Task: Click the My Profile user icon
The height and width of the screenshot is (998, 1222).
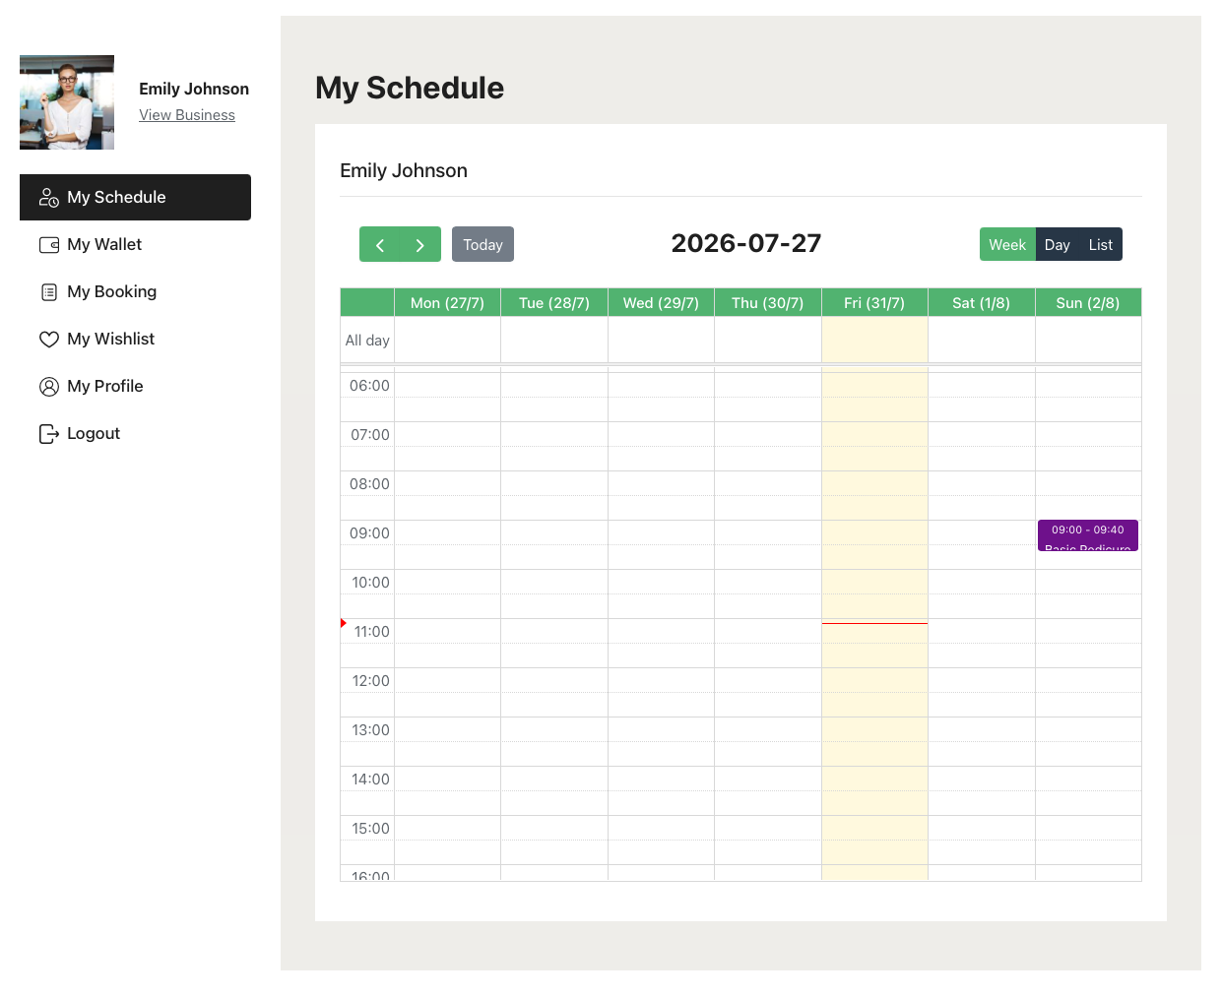Action: point(49,387)
